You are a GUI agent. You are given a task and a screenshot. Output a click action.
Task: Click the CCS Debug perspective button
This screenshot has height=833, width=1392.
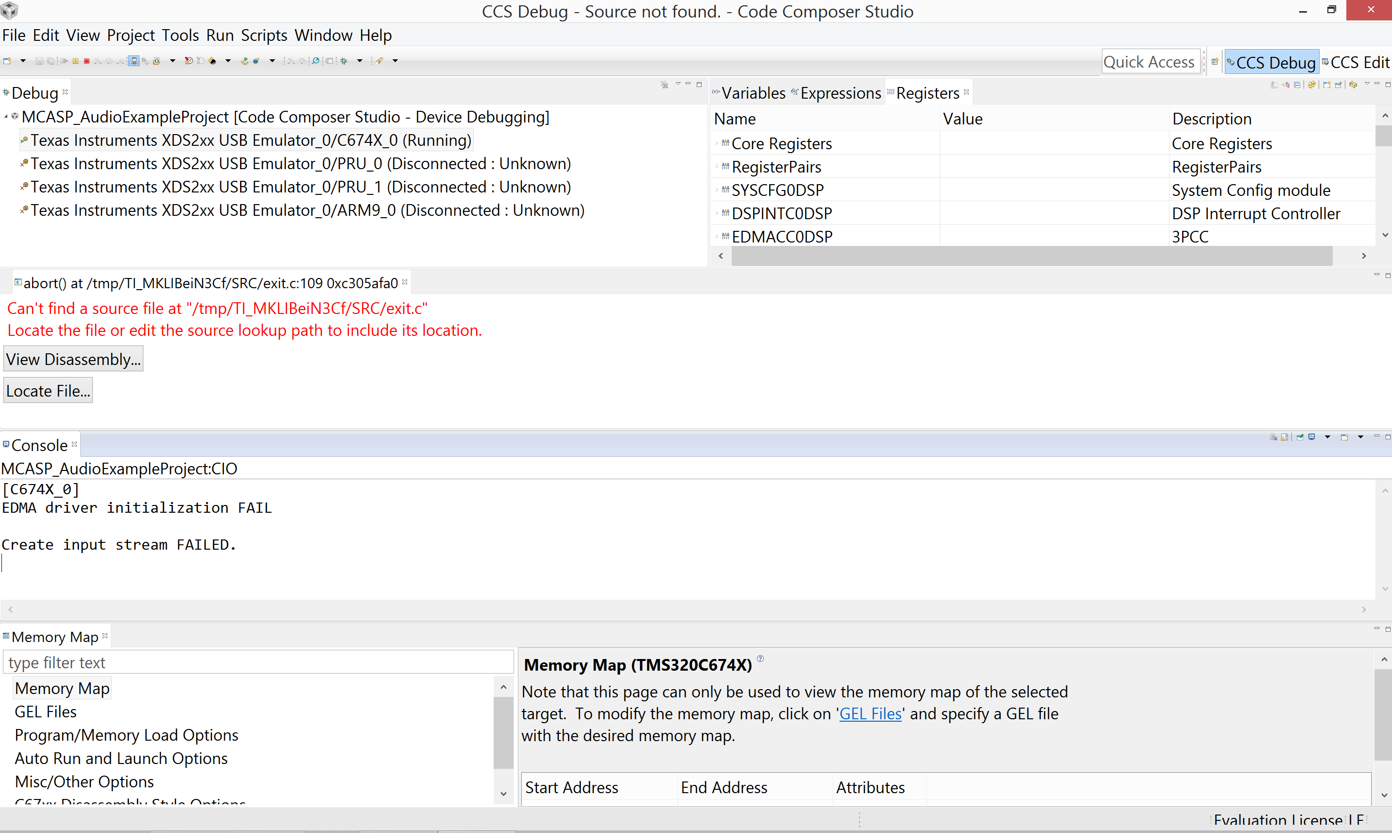[1272, 62]
